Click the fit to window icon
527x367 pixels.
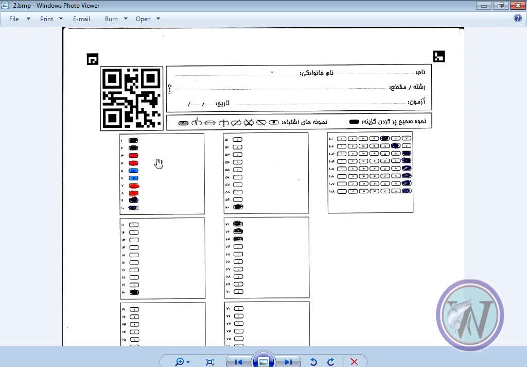click(x=209, y=362)
